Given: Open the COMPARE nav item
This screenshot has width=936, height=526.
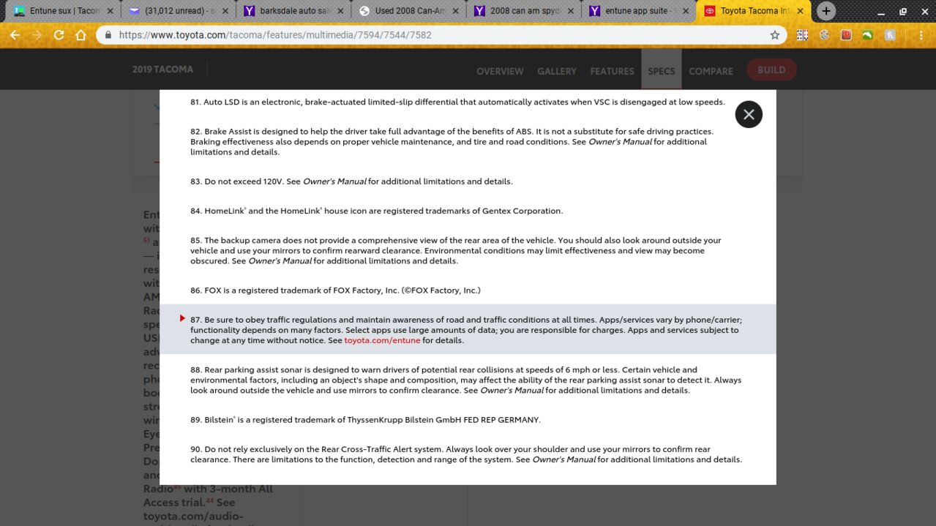Looking at the screenshot, I should [711, 71].
